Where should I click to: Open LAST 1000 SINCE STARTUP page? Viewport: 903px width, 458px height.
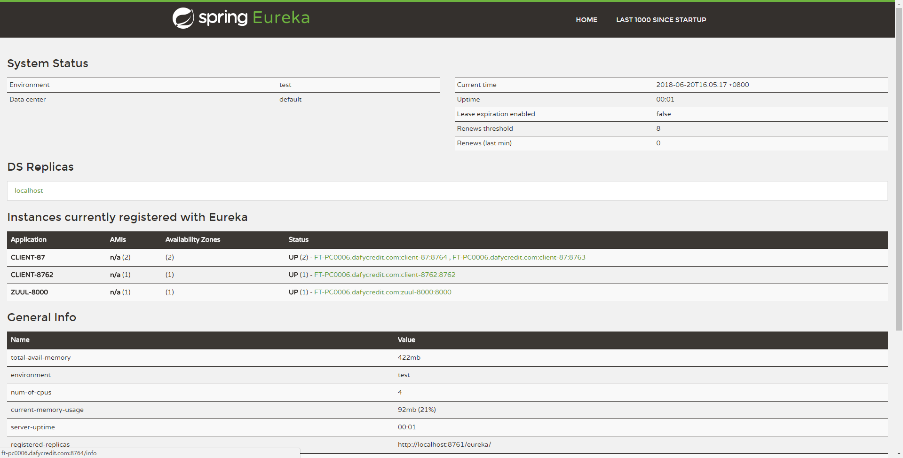point(661,20)
